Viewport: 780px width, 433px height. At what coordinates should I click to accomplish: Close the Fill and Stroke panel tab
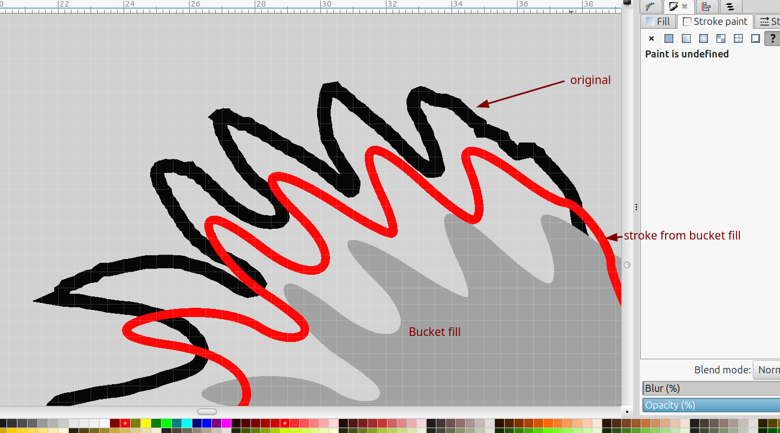coord(685,7)
